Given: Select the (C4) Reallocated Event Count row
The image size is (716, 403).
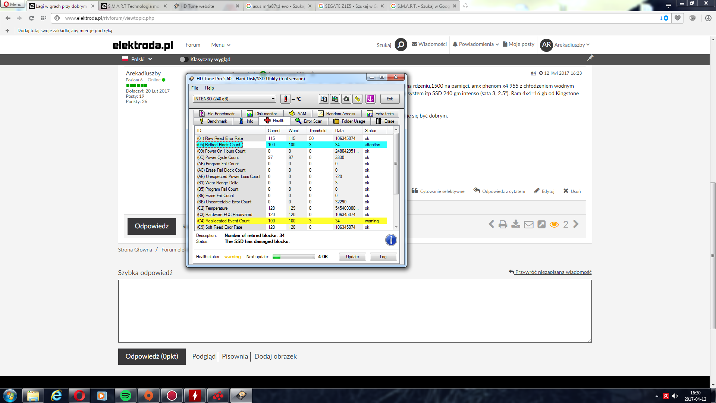Looking at the screenshot, I should pos(291,221).
